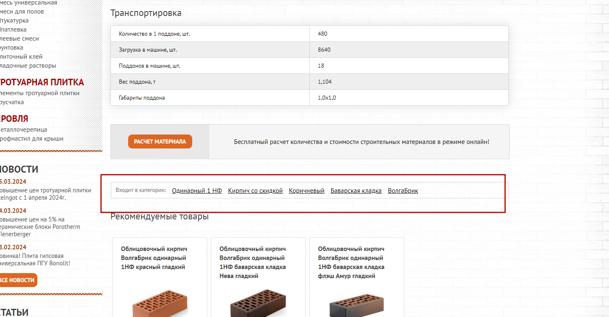
Task: Open the Одинарный 1 НФ category link
Action: 197,191
